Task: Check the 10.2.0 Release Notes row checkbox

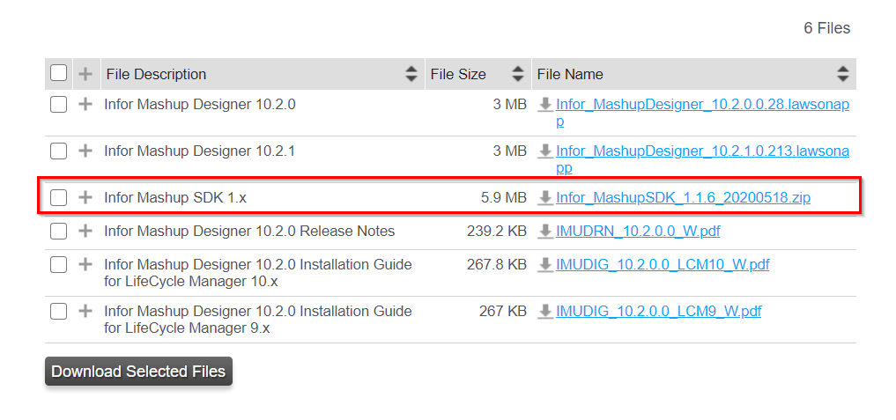Action: [x=58, y=232]
